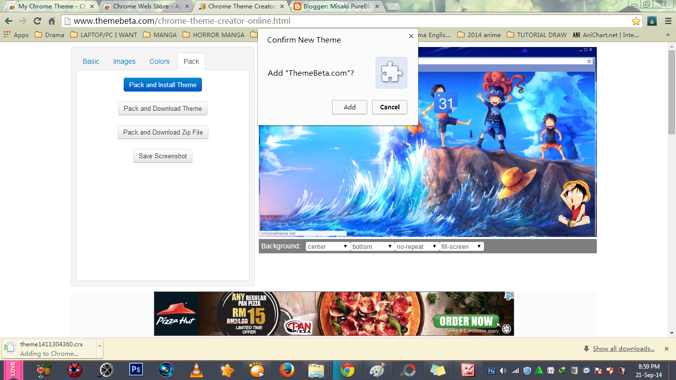The width and height of the screenshot is (676, 380).
Task: Click the network signal icon in system tray
Action: [x=515, y=371]
